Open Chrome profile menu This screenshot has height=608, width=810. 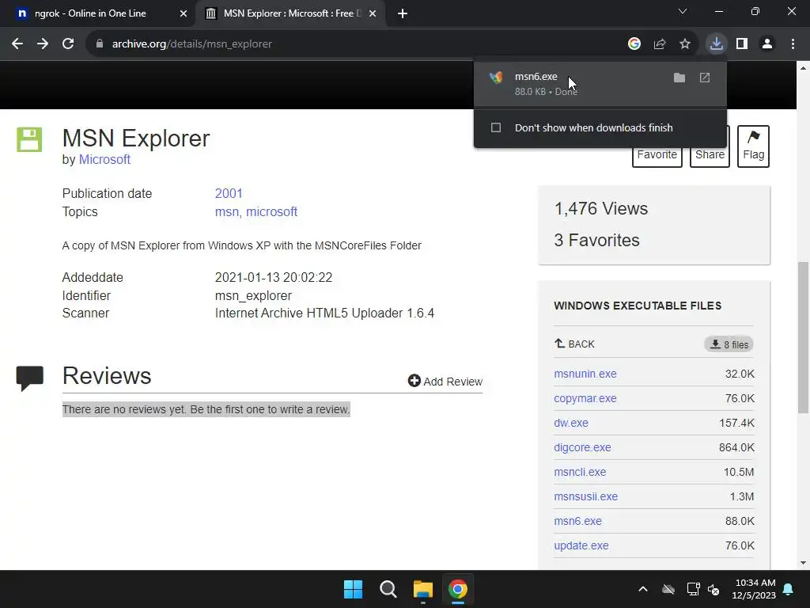coord(767,44)
